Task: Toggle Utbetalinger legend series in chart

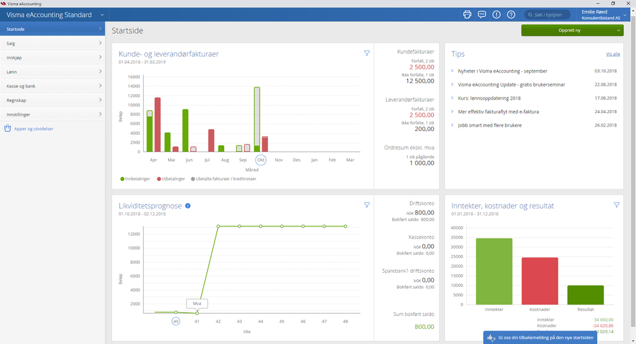Action: coord(171,179)
